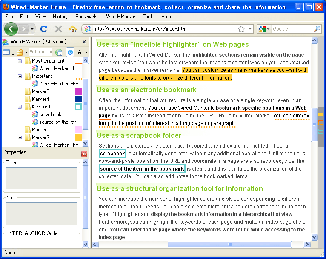Image resolution: width=326 pixels, height=259 pixels.
Task: Close the Properties panel with the red X
Action: [84, 154]
